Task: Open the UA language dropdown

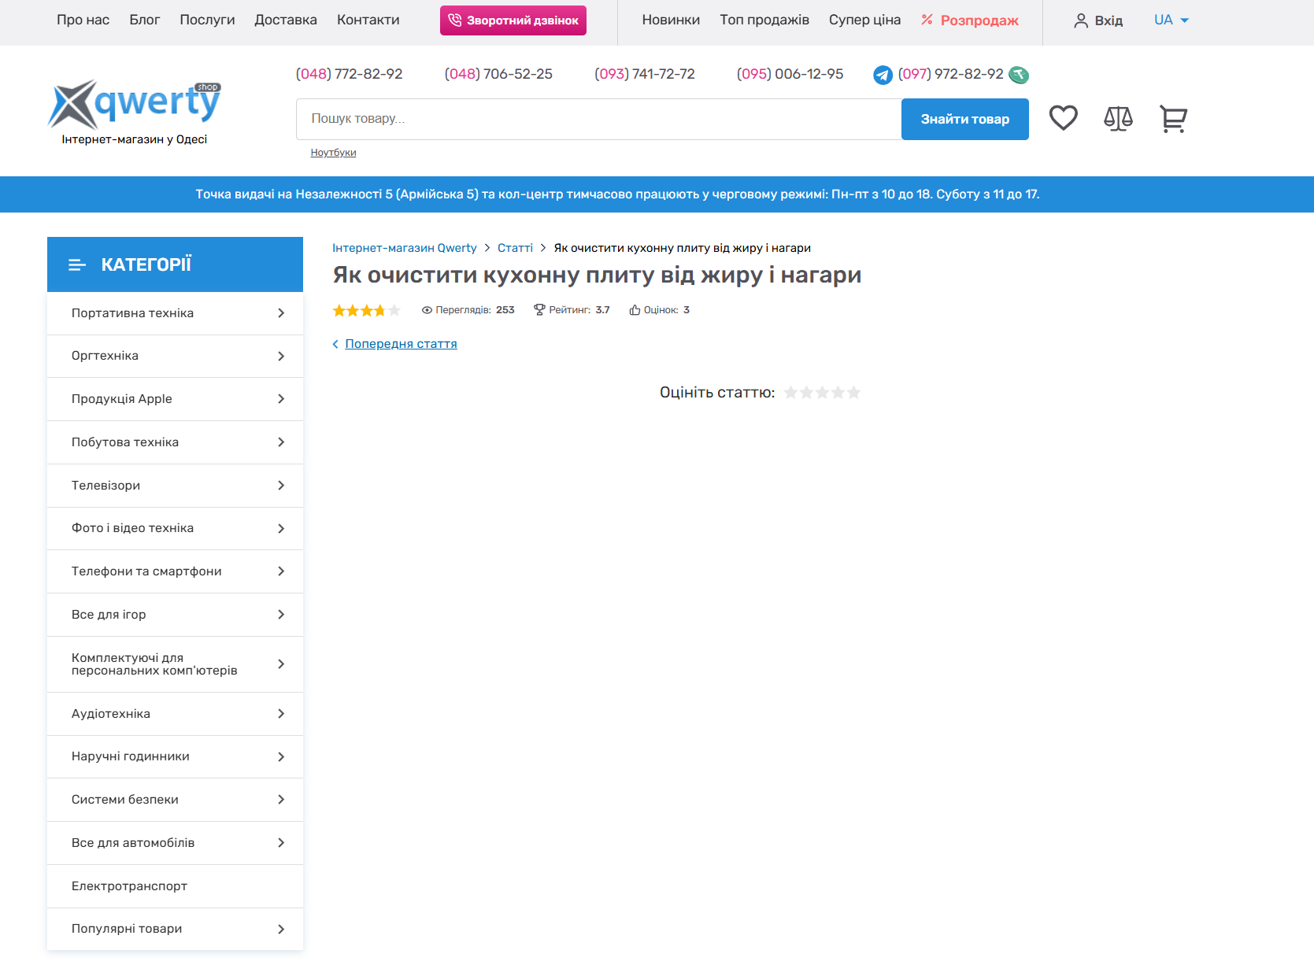Action: click(x=1171, y=20)
